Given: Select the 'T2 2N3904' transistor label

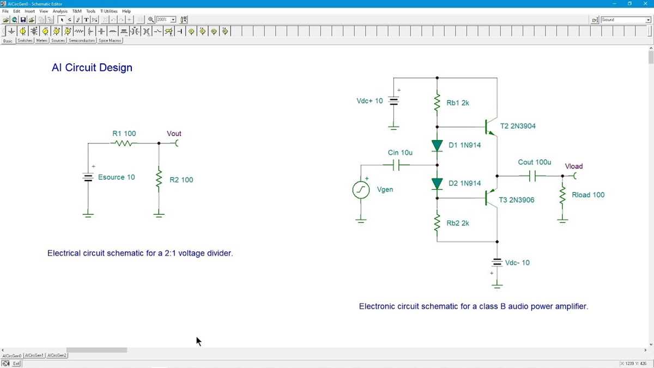Looking at the screenshot, I should click(x=518, y=126).
